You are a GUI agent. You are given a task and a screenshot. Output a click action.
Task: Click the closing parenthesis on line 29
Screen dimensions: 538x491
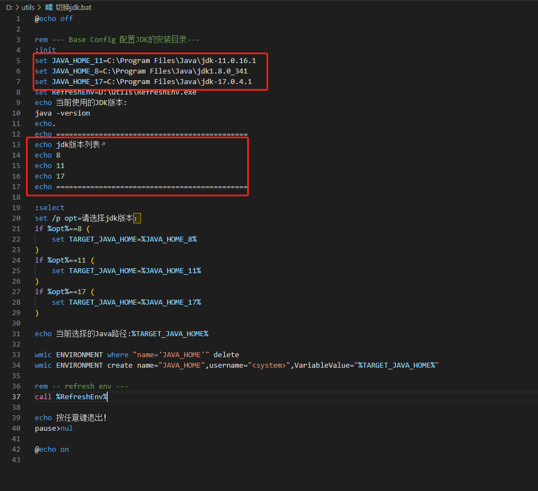pyautogui.click(x=36, y=313)
